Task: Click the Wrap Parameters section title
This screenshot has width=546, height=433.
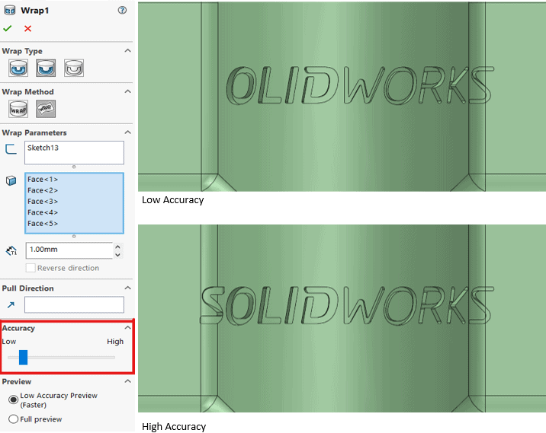Action: coord(34,132)
